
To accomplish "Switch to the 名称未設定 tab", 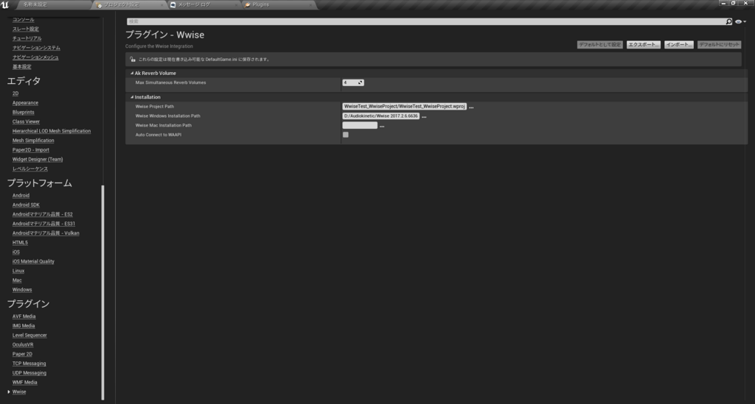I will click(x=35, y=5).
